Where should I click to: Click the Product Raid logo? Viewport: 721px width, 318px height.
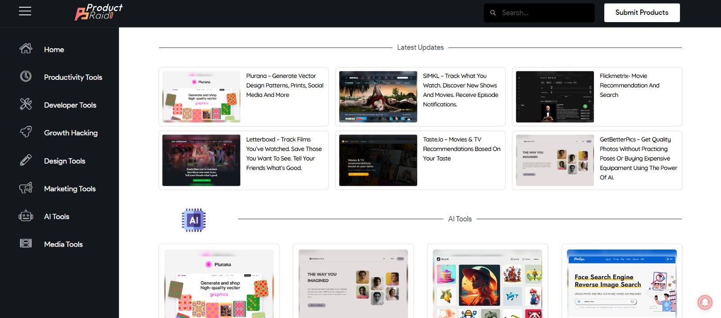[99, 12]
